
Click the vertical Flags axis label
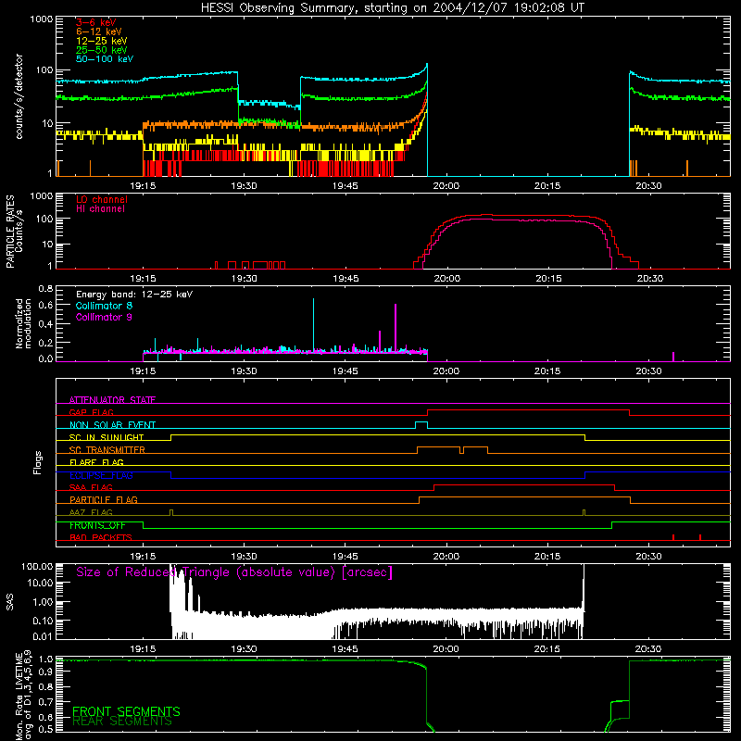[x=37, y=462]
